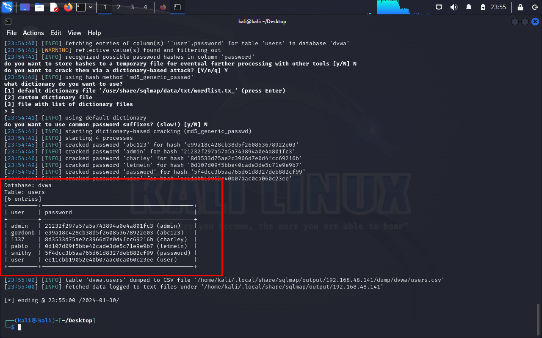This screenshot has height=338, width=542.
Task: Launch the file manager from the panel
Action: (x=39, y=7)
